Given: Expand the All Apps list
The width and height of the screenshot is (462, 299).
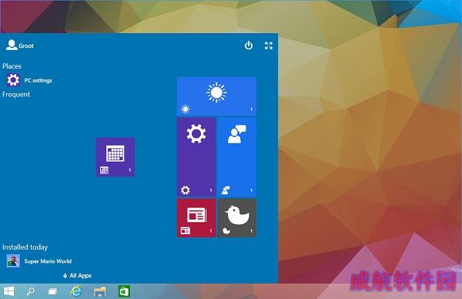Looking at the screenshot, I should coord(77,276).
